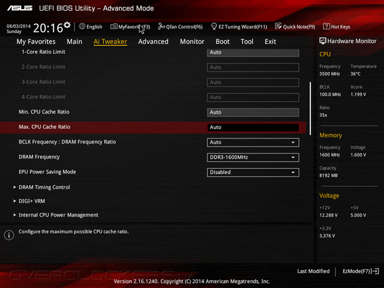Image resolution: width=384 pixels, height=288 pixels.
Task: Expand the DRAM Timing Control submenu
Action: (44, 187)
